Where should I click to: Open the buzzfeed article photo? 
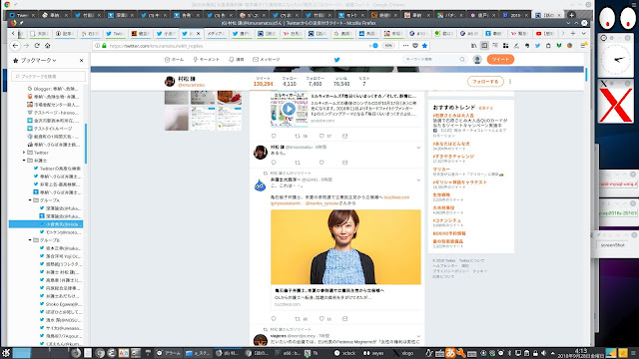point(345,246)
